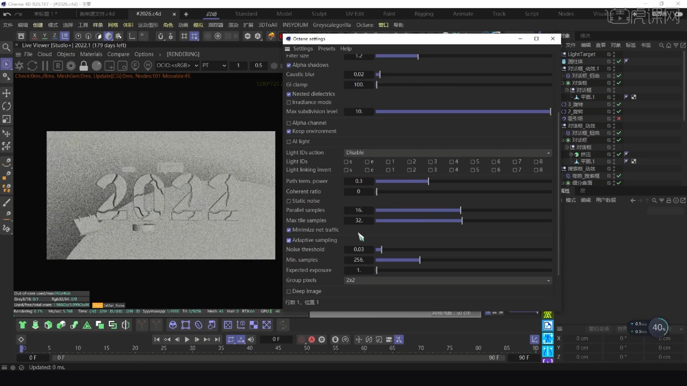Toggle the timeline sound speaker icon
Viewport: 687px width, 386px height.
pos(251,340)
